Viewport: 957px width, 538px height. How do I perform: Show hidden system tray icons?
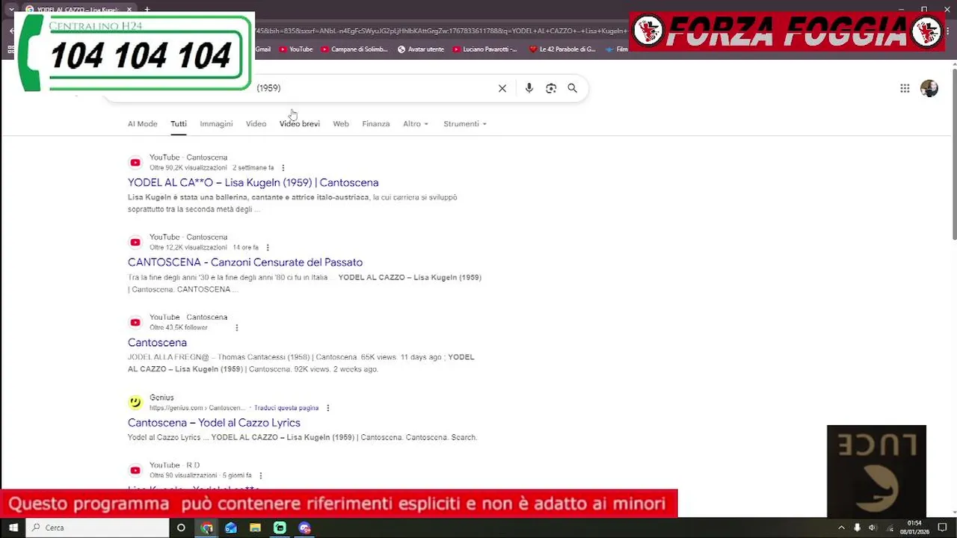(x=841, y=528)
